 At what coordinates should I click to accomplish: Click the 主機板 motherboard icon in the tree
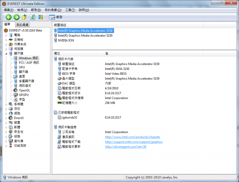10,40
